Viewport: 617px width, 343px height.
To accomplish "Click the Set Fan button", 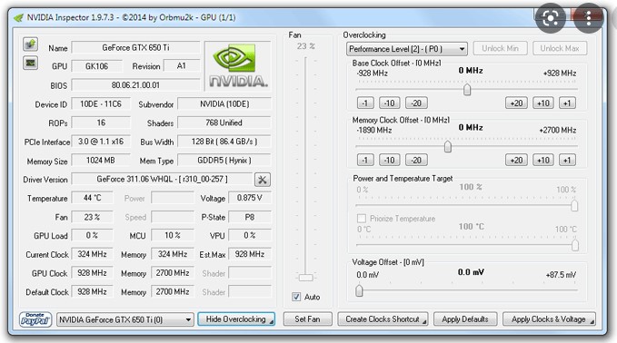I will coord(308,319).
